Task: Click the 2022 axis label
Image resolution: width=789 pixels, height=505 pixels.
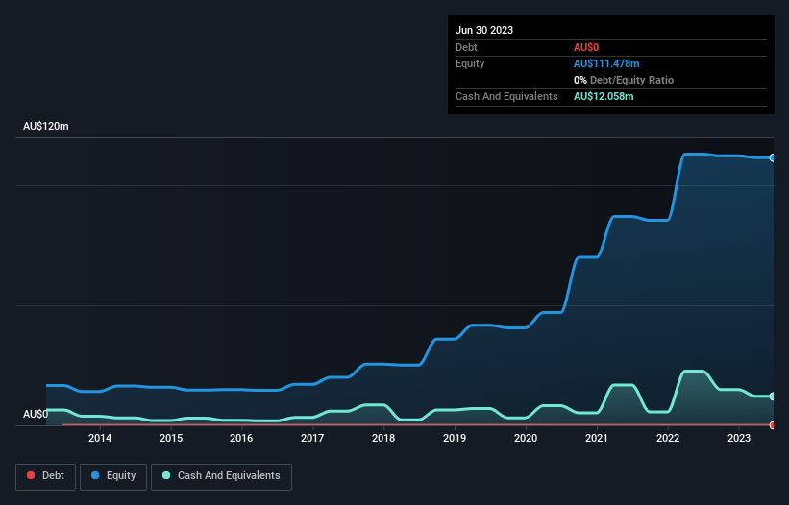Action: pyautogui.click(x=668, y=438)
